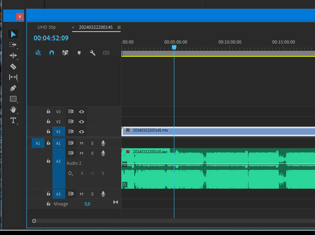The height and width of the screenshot is (235, 315).
Task: Solo track A2
Action: (92, 153)
